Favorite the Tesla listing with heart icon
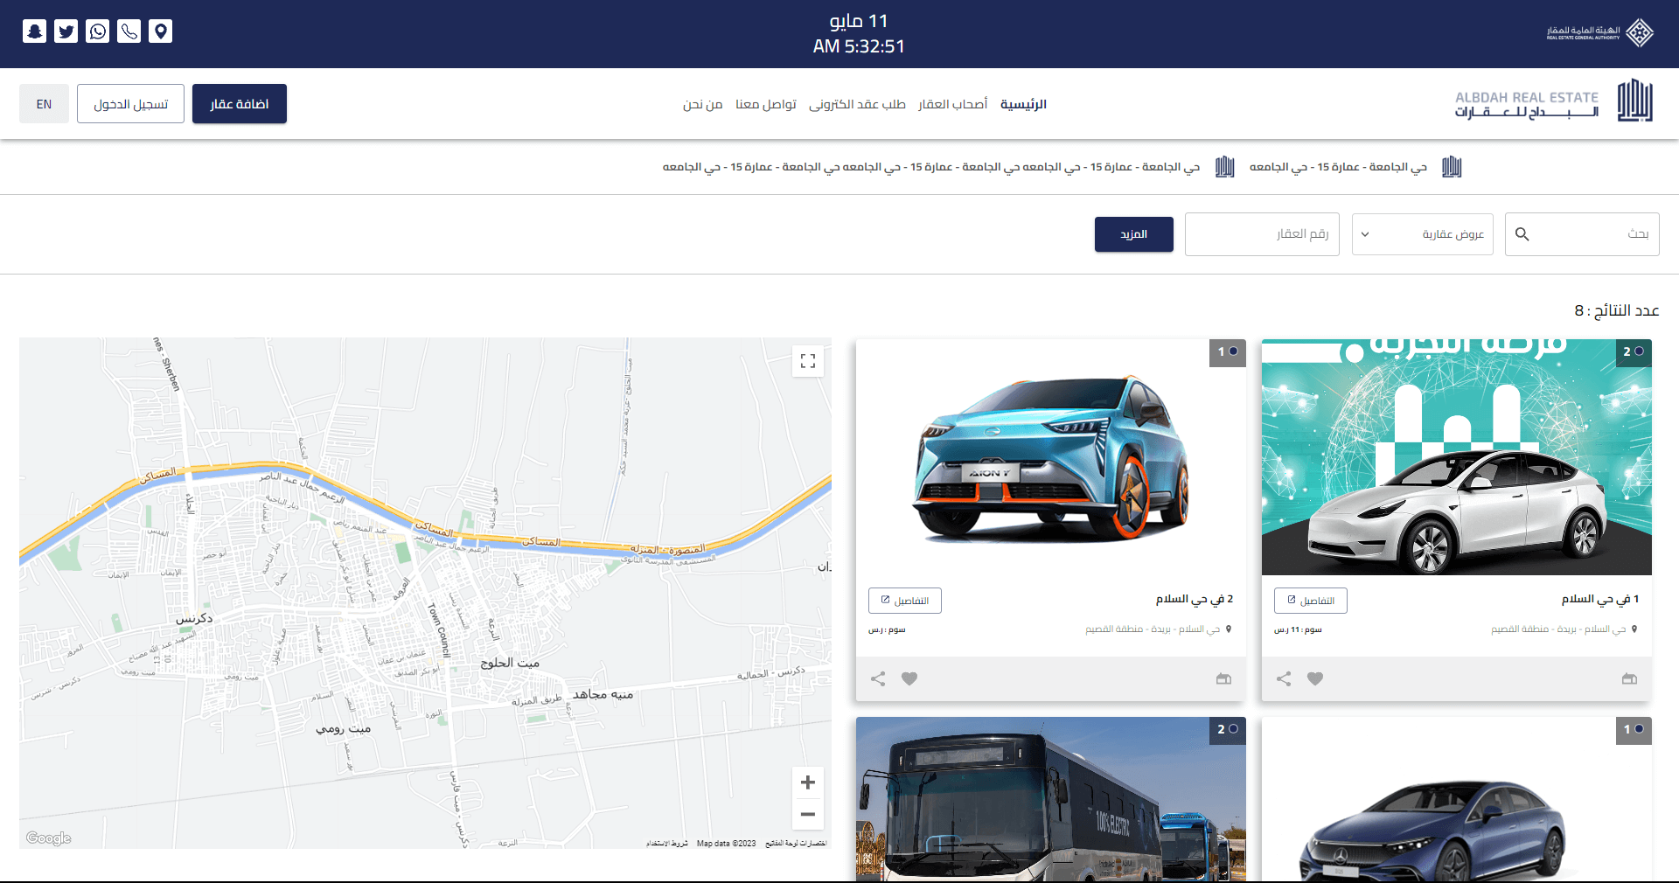Image resolution: width=1679 pixels, height=883 pixels. click(1314, 678)
